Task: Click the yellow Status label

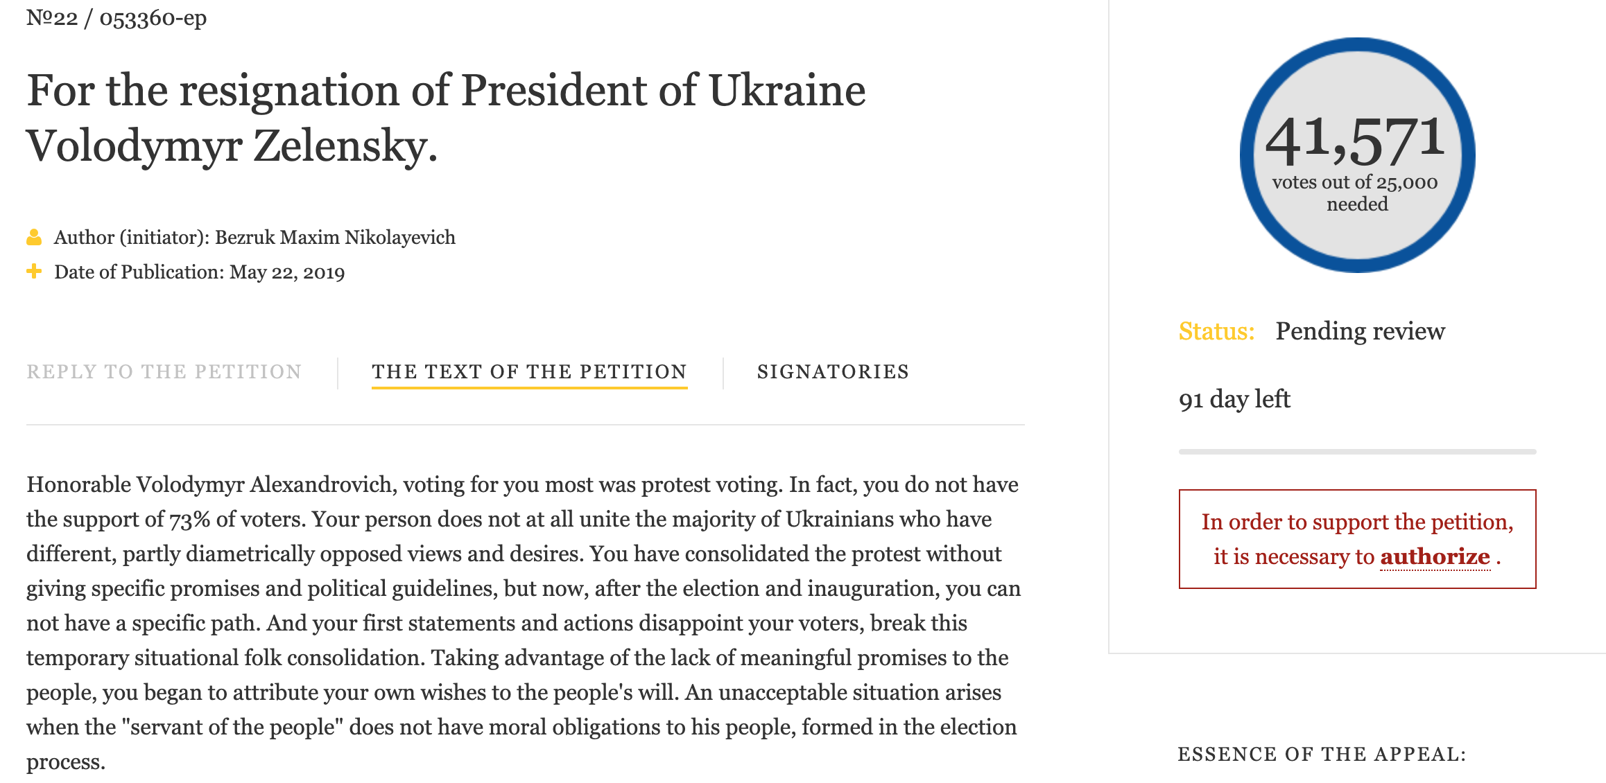Action: pyautogui.click(x=1216, y=331)
